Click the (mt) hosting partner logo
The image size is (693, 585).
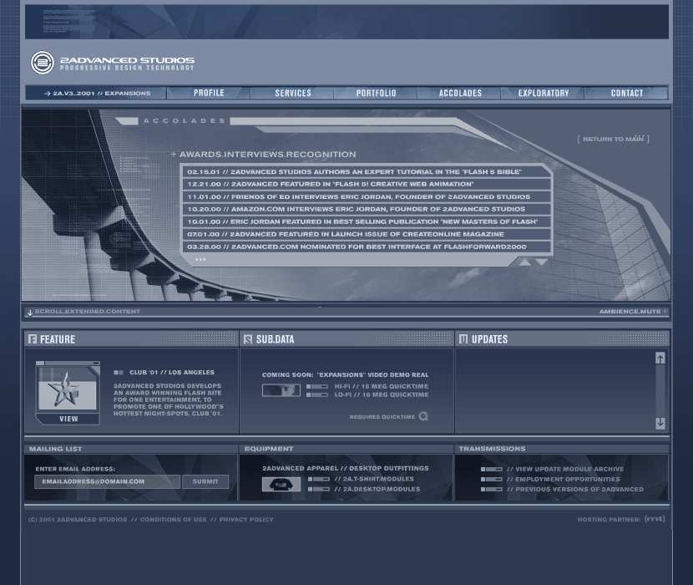click(x=655, y=519)
